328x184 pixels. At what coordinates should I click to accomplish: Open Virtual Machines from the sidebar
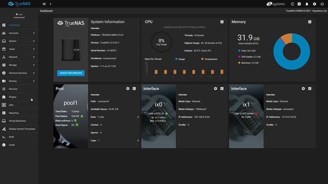(x=17, y=121)
